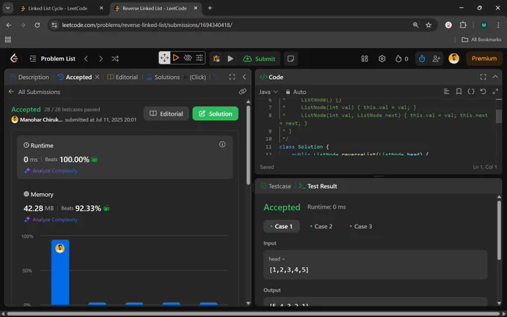Go back to All Submissions
Screen dimensions: 507x317
34,92
